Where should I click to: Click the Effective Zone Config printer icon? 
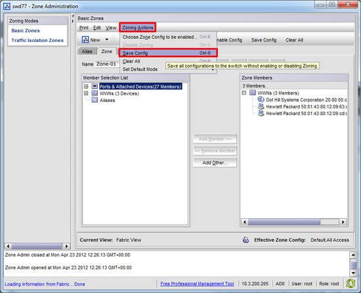[x=246, y=240]
